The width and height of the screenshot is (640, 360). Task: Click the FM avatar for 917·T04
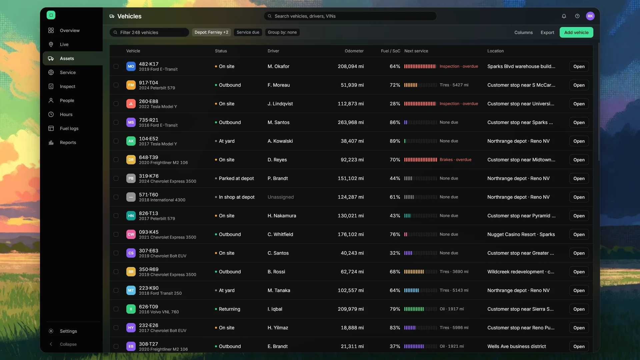(131, 85)
